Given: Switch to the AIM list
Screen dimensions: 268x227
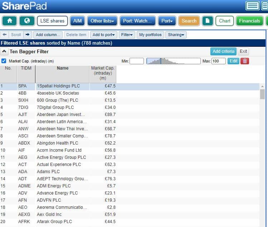Looking at the screenshot, I should pos(77,21).
